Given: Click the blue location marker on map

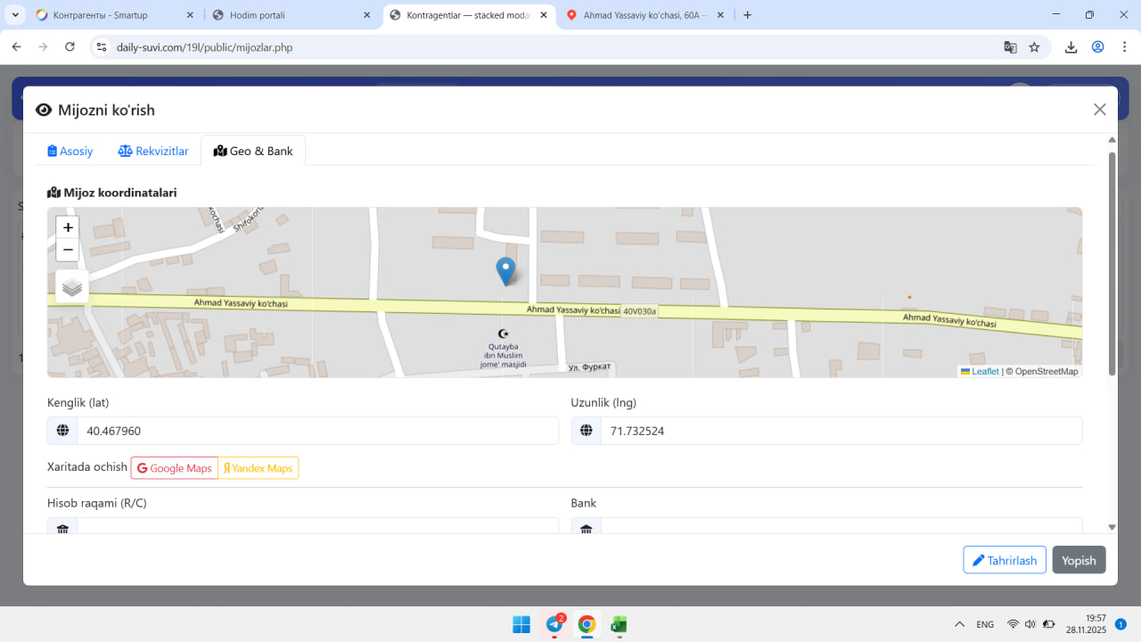Looking at the screenshot, I should [505, 270].
